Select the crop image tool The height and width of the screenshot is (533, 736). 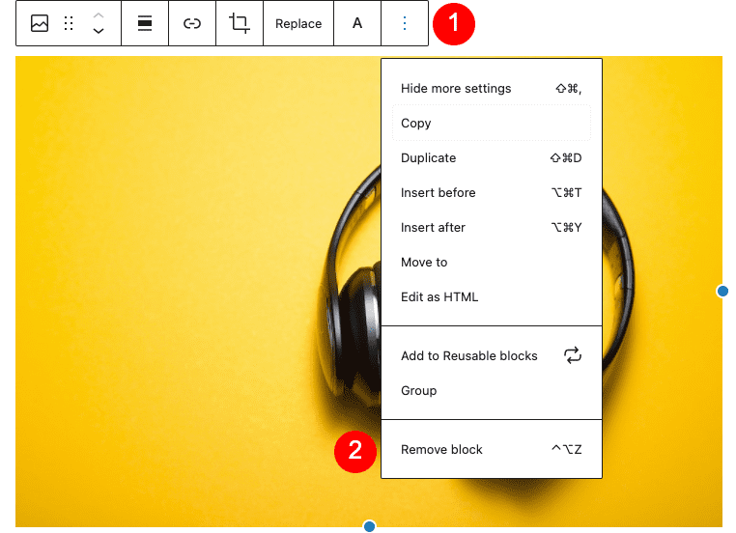[x=240, y=24]
